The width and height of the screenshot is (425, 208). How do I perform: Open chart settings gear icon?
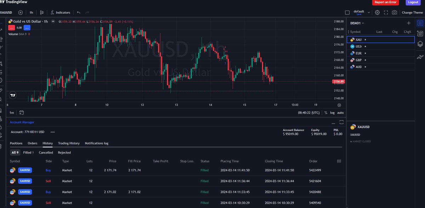tap(378, 12)
